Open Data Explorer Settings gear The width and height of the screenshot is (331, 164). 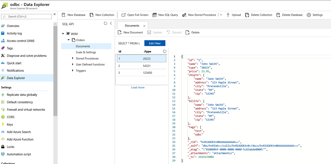(309, 15)
